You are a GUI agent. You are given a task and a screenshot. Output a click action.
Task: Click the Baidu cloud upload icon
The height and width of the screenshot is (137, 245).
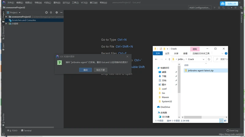point(223,4)
